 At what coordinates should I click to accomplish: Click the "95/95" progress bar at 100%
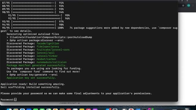coord(33,28)
